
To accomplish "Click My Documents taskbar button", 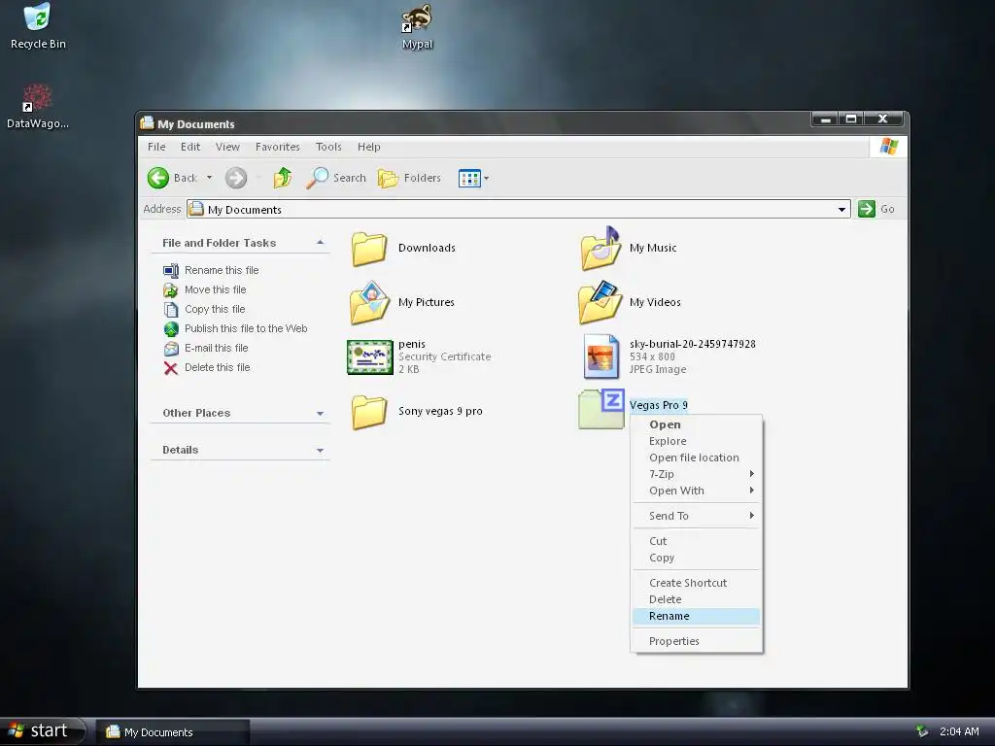I will 172,732.
